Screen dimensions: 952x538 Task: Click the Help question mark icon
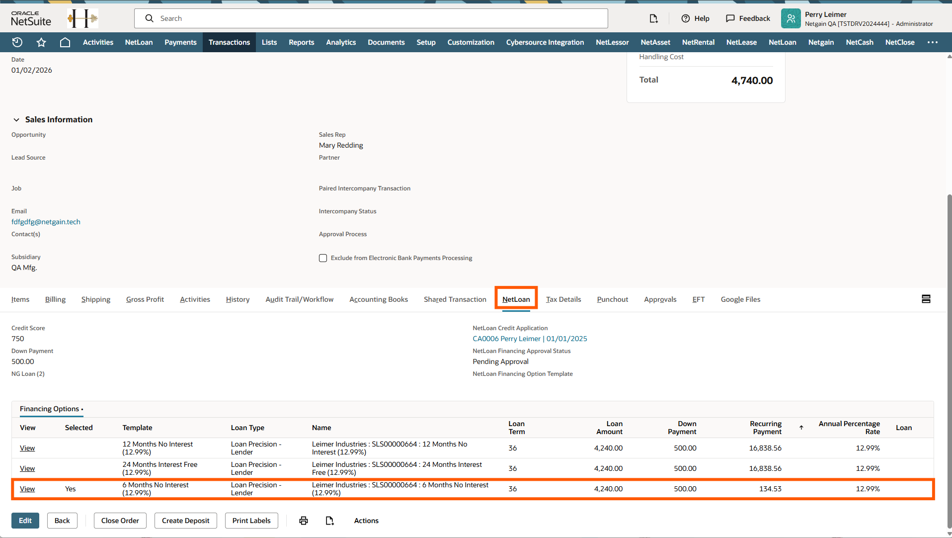[686, 18]
